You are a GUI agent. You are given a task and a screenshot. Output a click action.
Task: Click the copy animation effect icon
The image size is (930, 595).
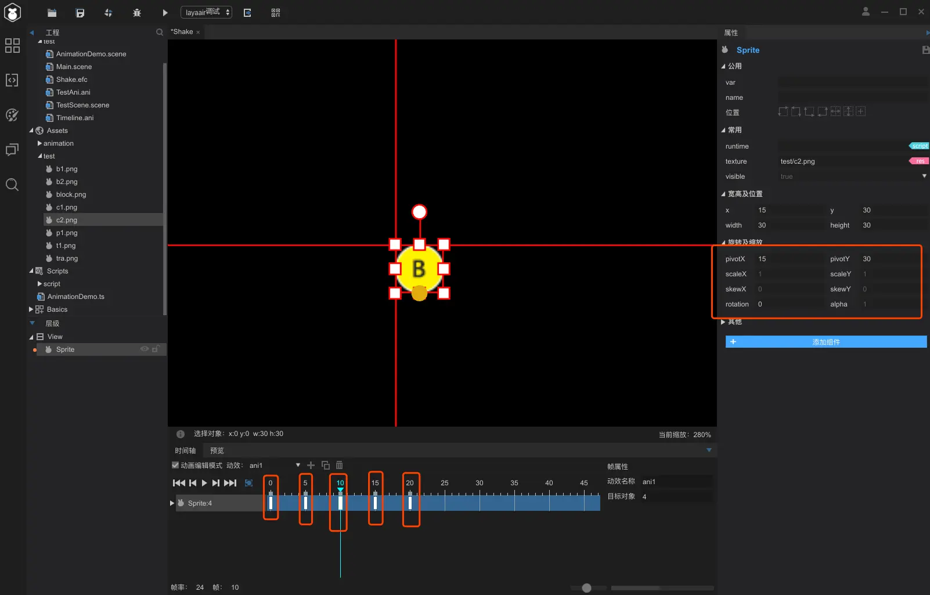pos(325,465)
